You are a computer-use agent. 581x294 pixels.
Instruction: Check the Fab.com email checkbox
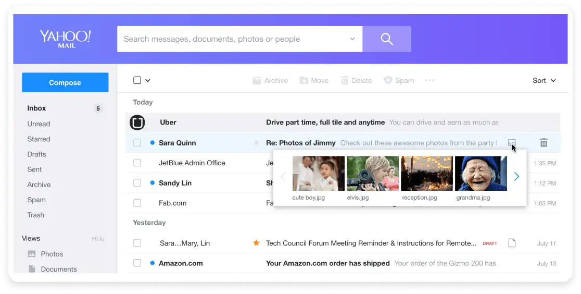(137, 203)
